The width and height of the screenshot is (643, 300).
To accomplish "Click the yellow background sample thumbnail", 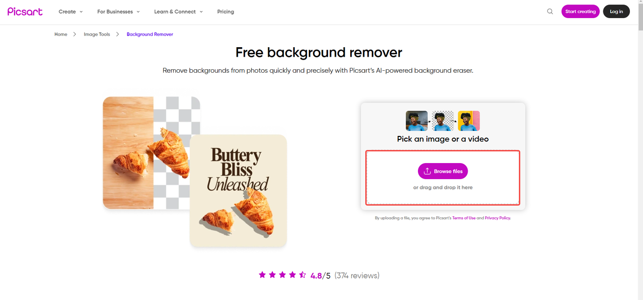I will click(x=469, y=121).
